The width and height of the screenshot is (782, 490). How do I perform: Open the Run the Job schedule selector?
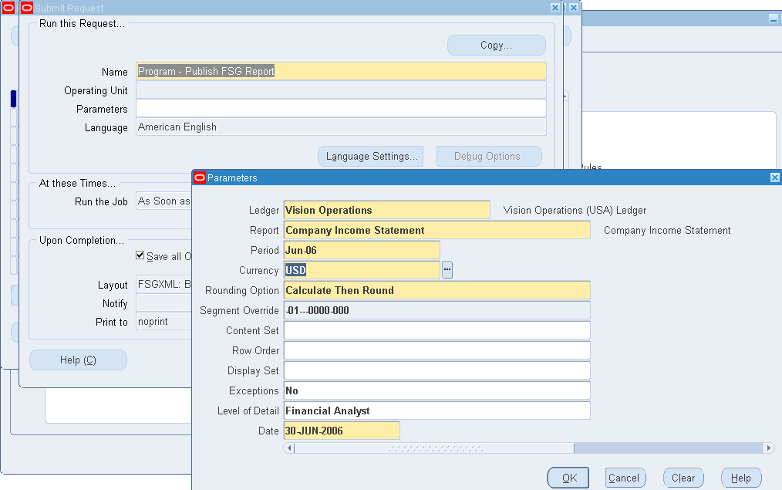point(164,200)
